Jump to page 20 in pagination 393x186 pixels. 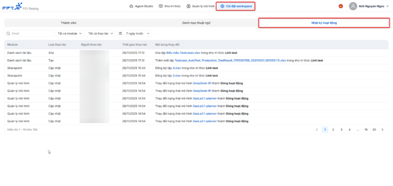pyautogui.click(x=374, y=130)
